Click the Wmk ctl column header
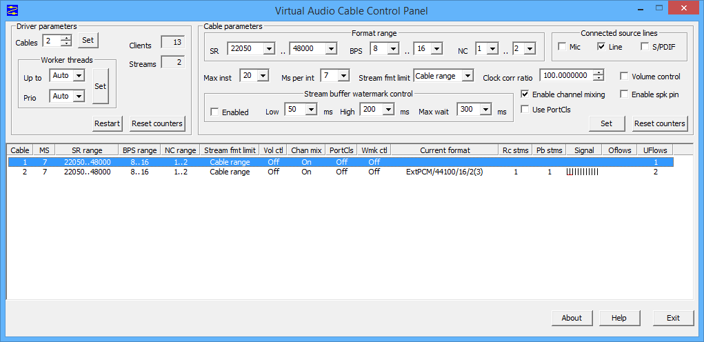Screen dimensions: 704x342 click(374, 150)
